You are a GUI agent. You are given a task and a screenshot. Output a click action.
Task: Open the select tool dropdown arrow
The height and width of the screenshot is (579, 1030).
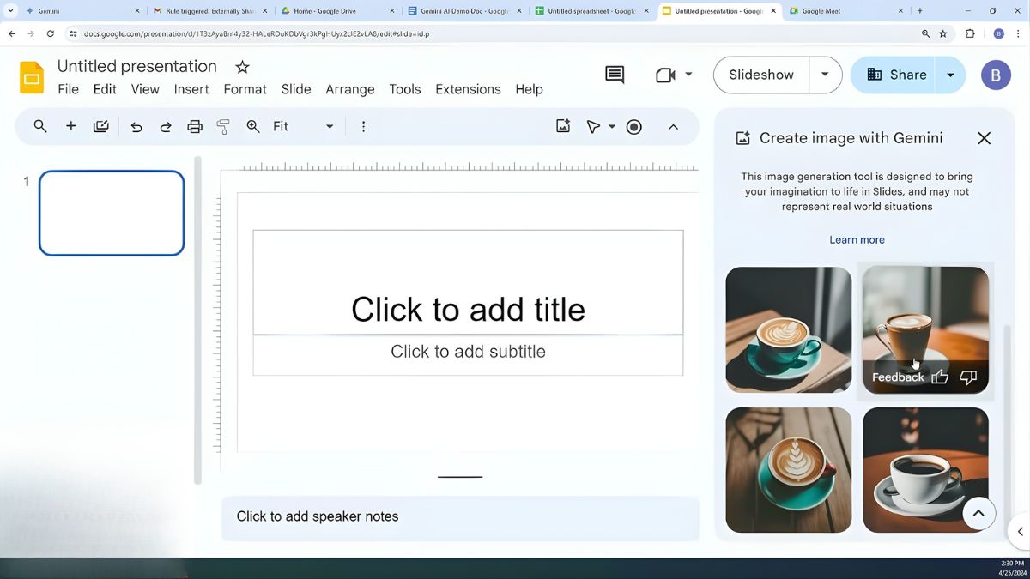click(611, 126)
